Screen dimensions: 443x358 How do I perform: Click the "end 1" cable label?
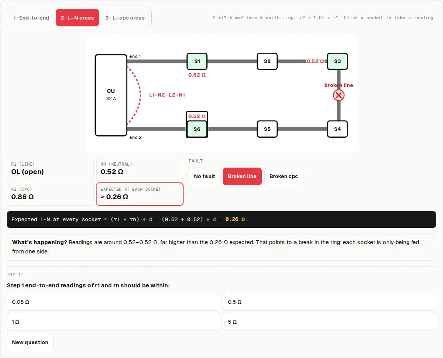coord(135,56)
